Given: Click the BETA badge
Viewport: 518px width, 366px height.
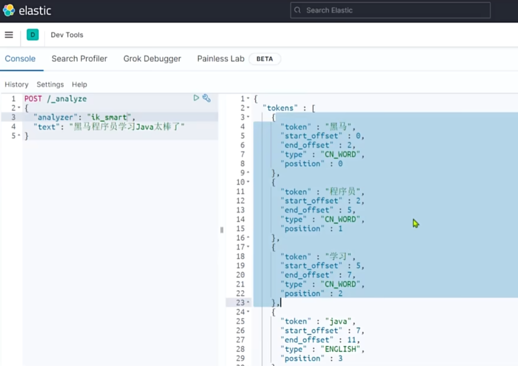Looking at the screenshot, I should (265, 59).
